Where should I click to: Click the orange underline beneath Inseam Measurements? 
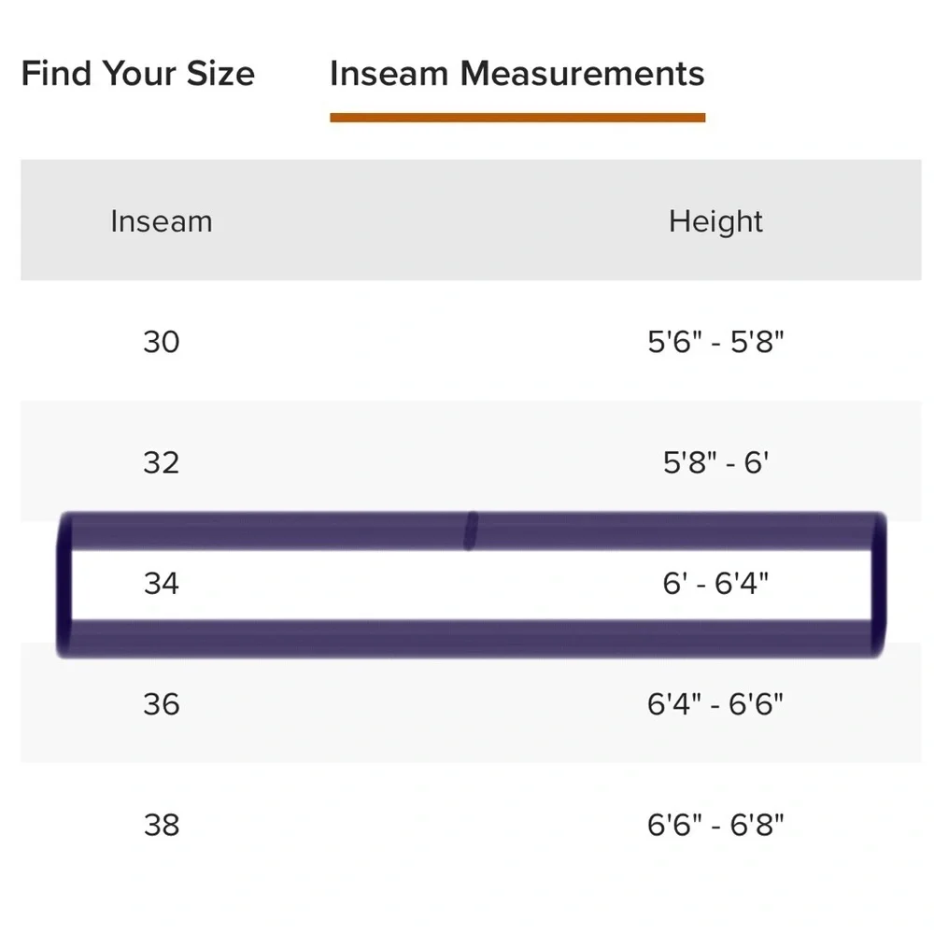[517, 118]
